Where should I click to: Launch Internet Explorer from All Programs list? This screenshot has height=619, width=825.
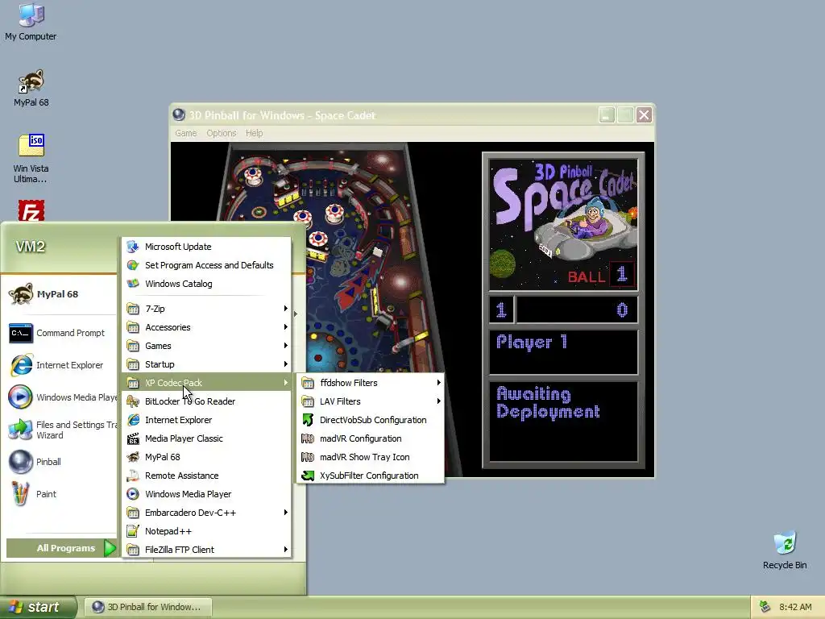[x=207, y=420]
